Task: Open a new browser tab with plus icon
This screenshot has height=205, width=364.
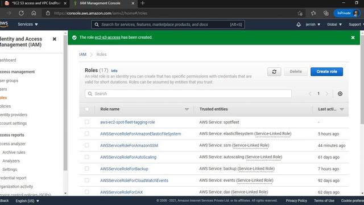Action: pos(143,3)
